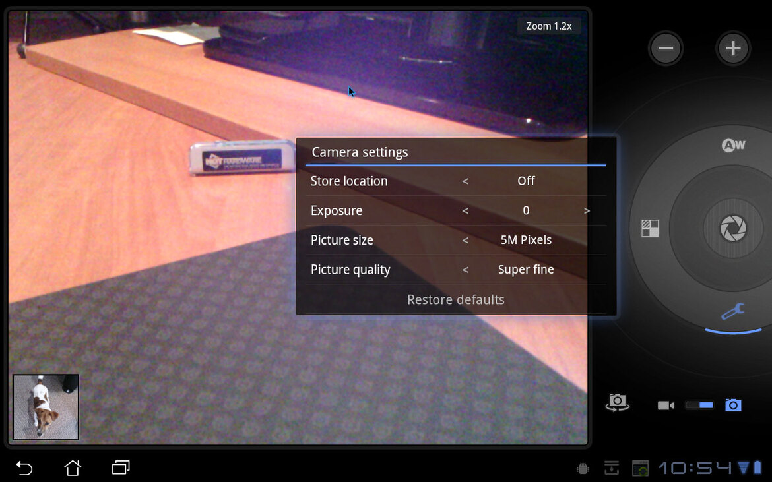The height and width of the screenshot is (482, 772).
Task: Select the Exposure setting label
Action: click(x=337, y=210)
